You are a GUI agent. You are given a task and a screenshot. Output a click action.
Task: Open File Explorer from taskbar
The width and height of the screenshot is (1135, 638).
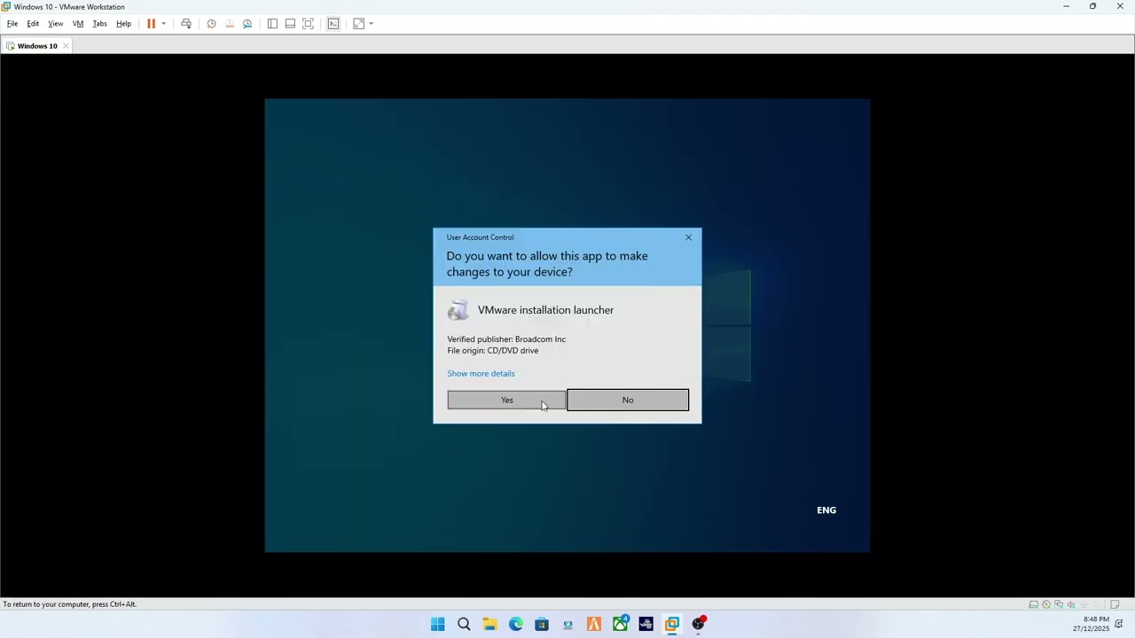coord(489,625)
